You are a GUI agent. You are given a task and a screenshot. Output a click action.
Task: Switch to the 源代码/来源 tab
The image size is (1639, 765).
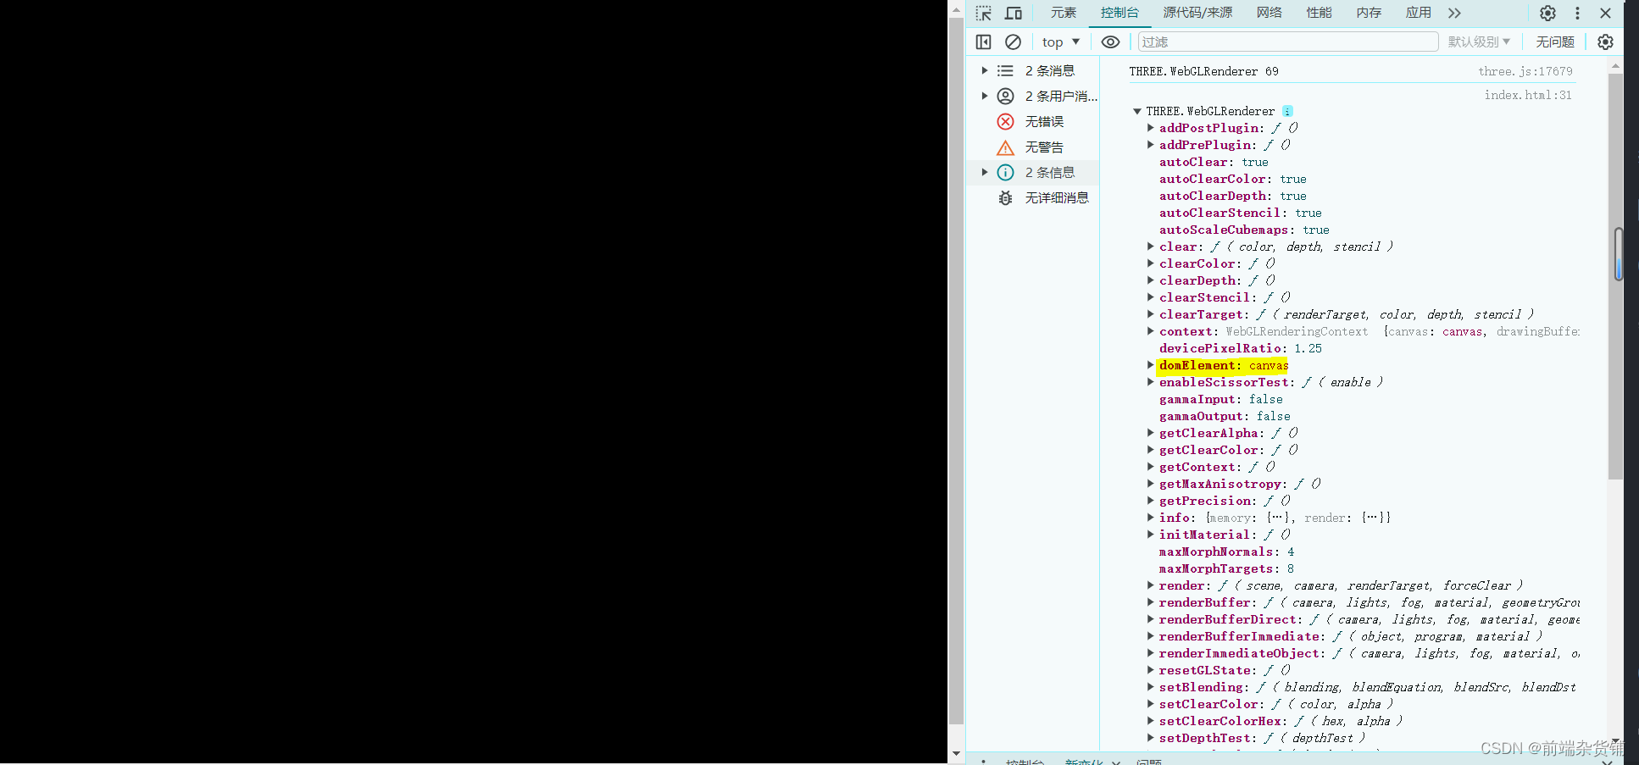[1197, 13]
